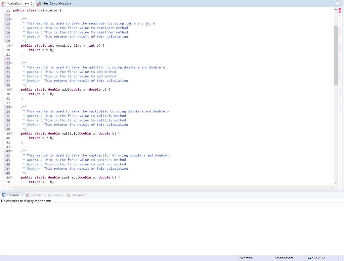Collapse the add method at line 29

pos(11,90)
